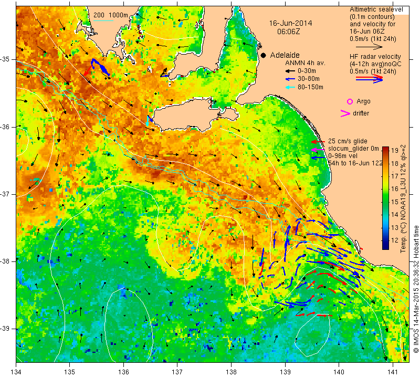This screenshot has height=378, width=420.
Task: Click the cyan 80-150m ANMN legend arrow
Action: pyautogui.click(x=290, y=87)
